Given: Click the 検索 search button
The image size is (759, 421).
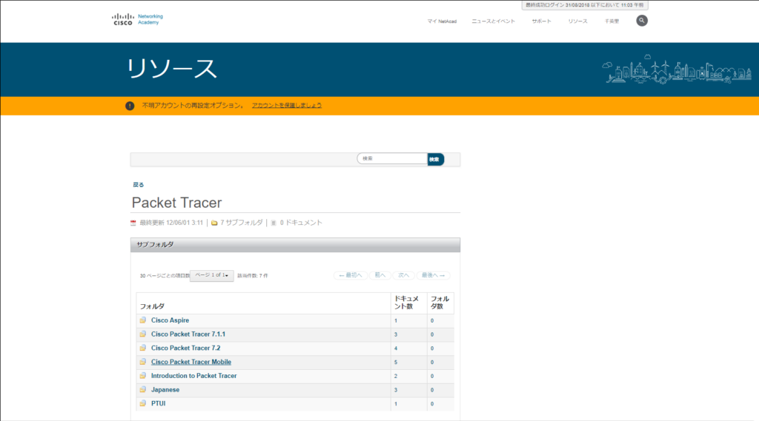Looking at the screenshot, I should pyautogui.click(x=435, y=159).
